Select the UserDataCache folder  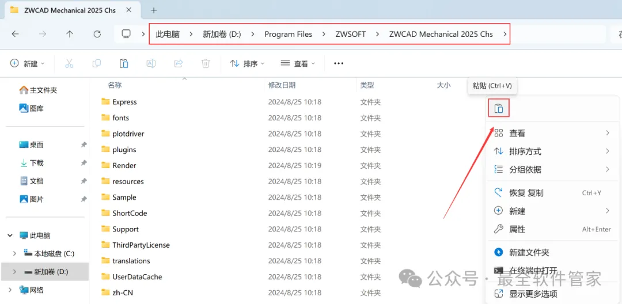[132, 277]
